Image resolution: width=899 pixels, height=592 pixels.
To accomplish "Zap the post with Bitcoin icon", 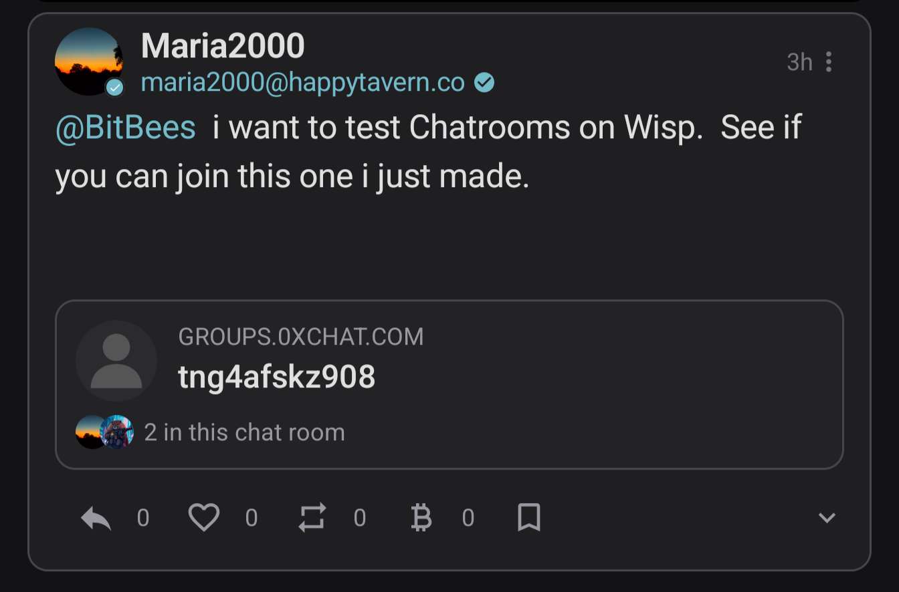I will coord(420,518).
